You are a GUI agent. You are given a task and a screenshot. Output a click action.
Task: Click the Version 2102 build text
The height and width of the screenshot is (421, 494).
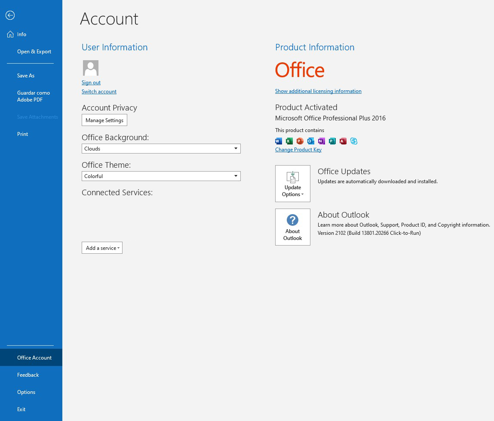pyautogui.click(x=369, y=233)
